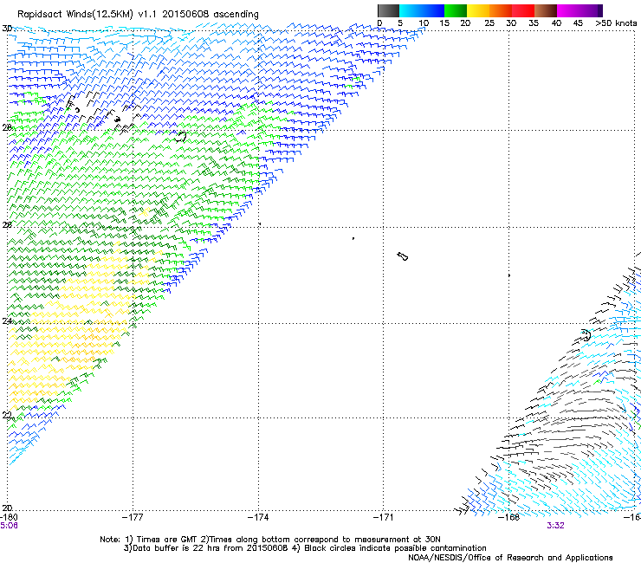Image resolution: width=641 pixels, height=563 pixels.
Task: Click the brown 35-40 knots color segment
Action: tap(546, 10)
